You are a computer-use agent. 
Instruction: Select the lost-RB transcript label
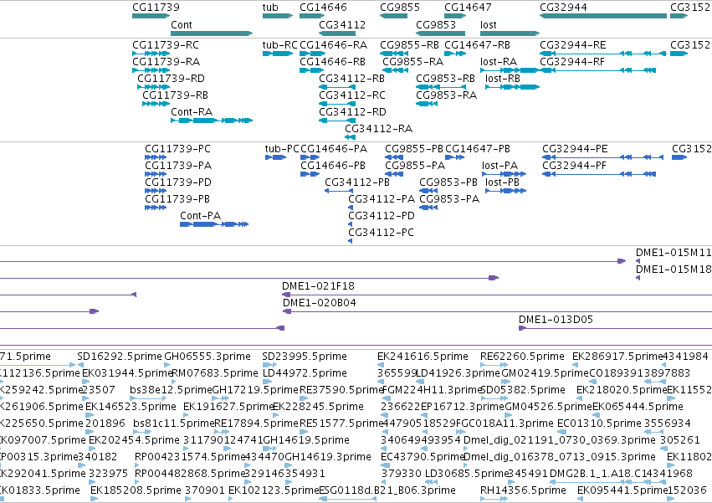tap(502, 79)
